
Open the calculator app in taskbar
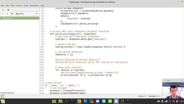pos(91,101)
